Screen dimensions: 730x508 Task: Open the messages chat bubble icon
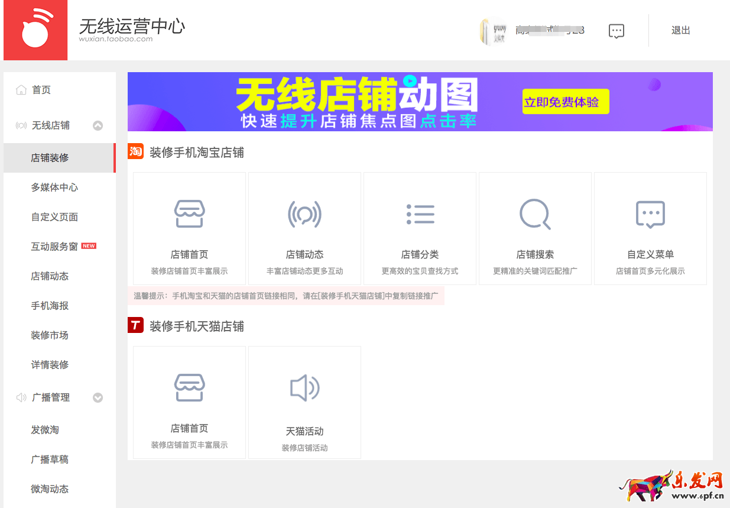[617, 31]
